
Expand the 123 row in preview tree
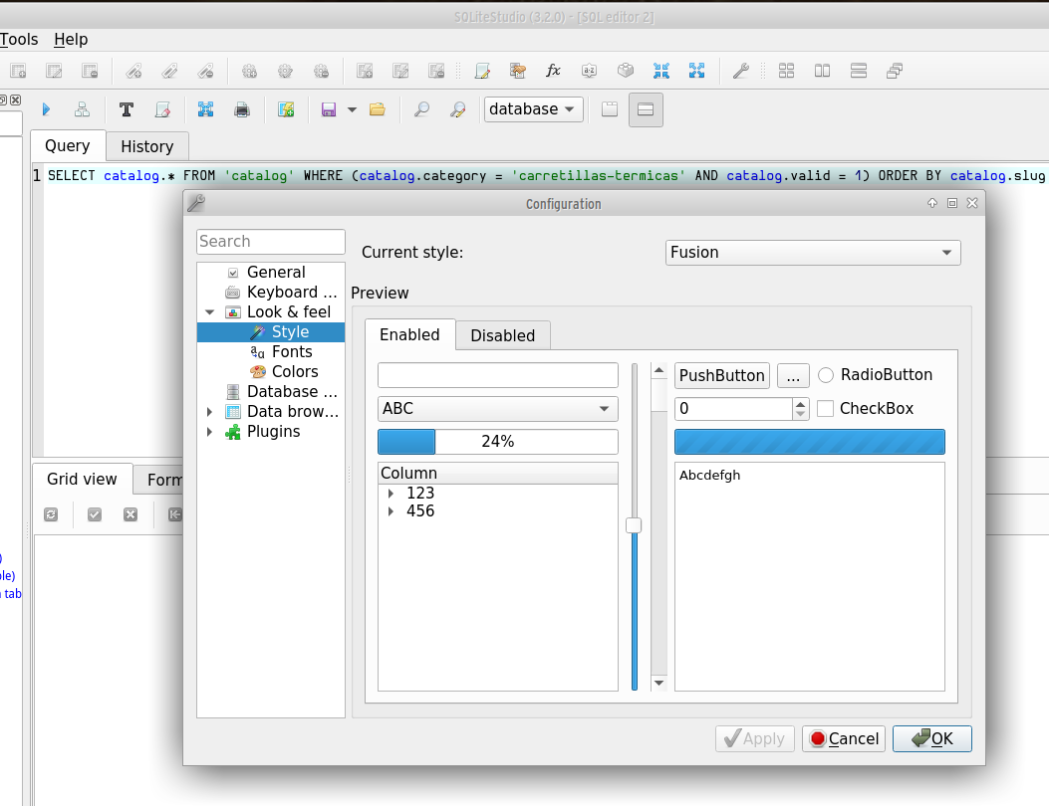pos(390,493)
